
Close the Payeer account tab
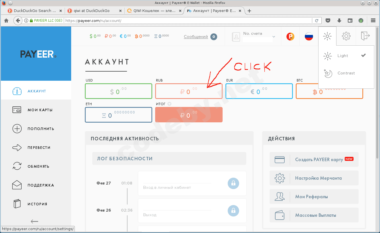point(240,11)
